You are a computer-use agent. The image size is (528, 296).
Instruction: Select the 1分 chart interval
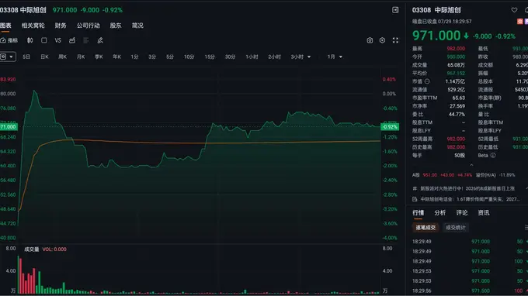click(134, 57)
